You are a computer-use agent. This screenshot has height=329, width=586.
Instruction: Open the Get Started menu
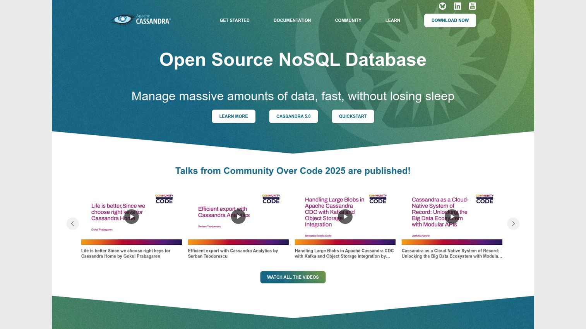click(235, 20)
